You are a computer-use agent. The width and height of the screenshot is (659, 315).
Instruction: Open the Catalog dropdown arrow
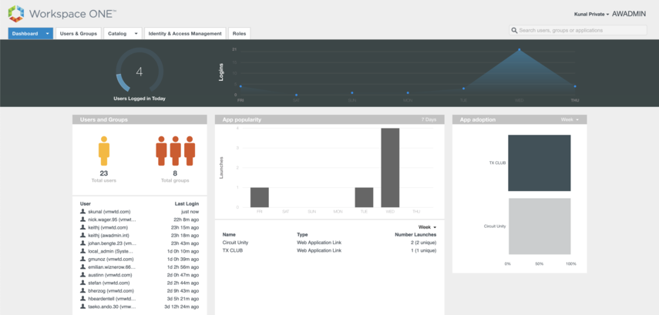pos(136,34)
